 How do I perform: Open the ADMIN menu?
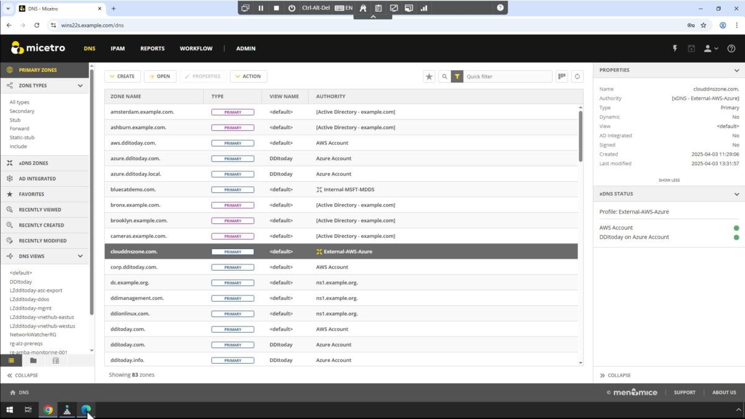(x=245, y=48)
